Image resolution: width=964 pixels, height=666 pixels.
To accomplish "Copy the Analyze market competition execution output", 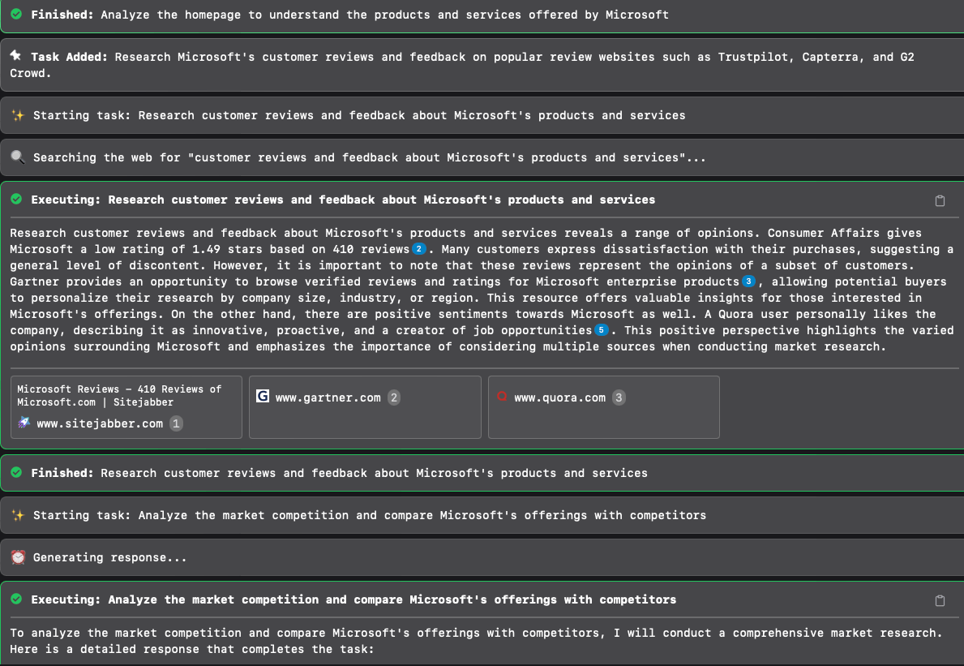I will [x=940, y=600].
